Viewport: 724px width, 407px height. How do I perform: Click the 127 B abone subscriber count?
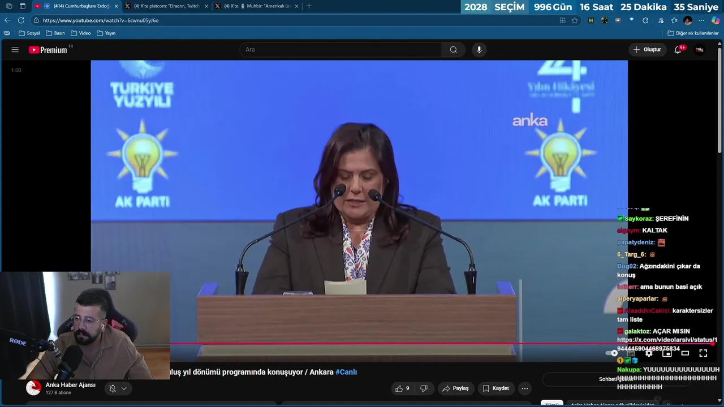coord(58,393)
